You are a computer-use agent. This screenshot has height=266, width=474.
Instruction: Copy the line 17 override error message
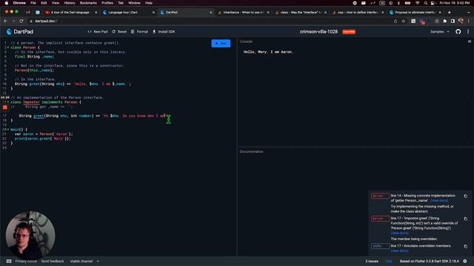466,219
